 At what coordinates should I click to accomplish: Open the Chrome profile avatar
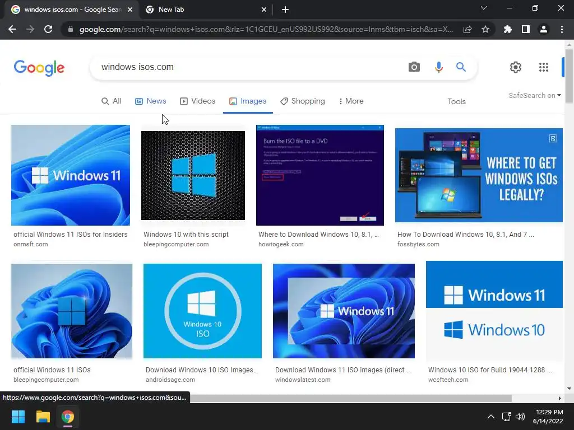pyautogui.click(x=544, y=29)
